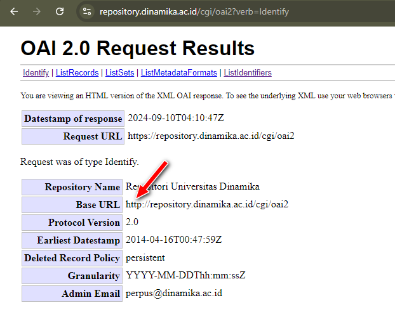
Task: Click the Admin Email perpus@dinamika.ac.id
Action: (174, 294)
